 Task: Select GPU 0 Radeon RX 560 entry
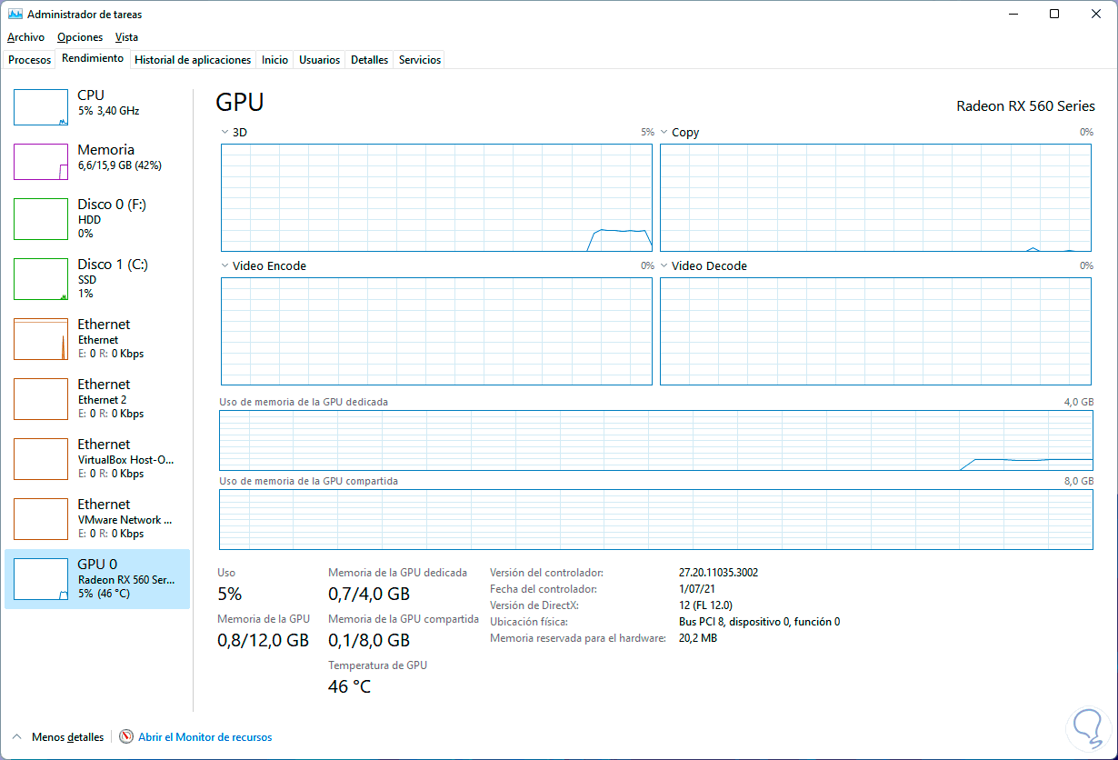(x=97, y=579)
